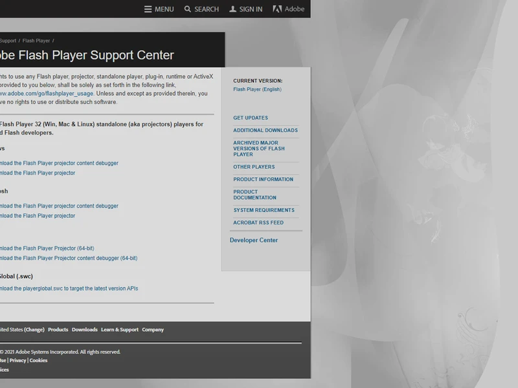
Task: Go to Flash Player breadcrumb link
Action: (x=36, y=41)
